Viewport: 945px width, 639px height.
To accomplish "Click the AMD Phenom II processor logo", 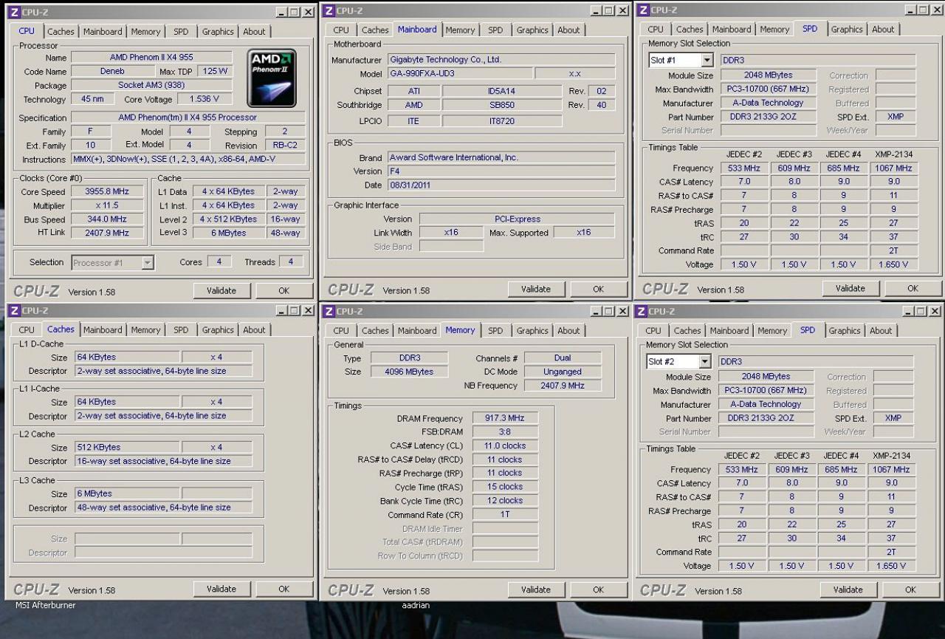I will click(x=272, y=78).
